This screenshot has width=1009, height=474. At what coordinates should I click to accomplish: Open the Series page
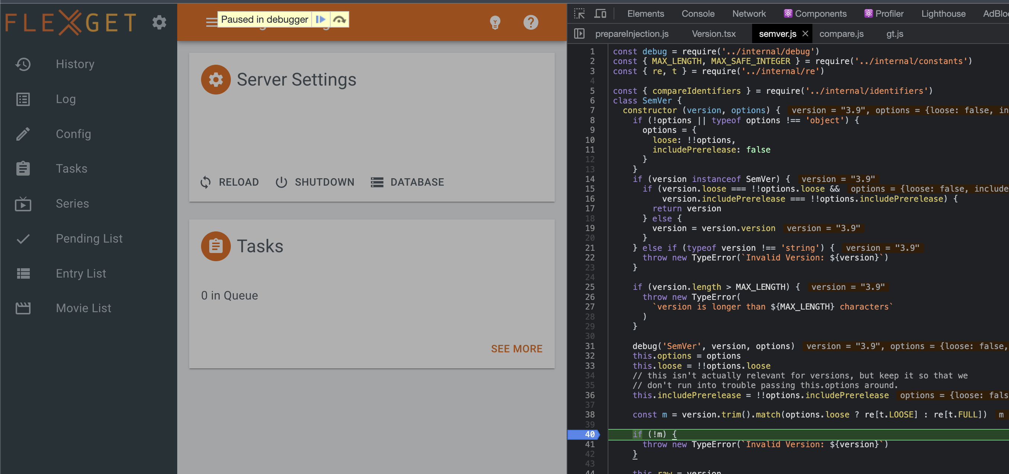tap(72, 203)
